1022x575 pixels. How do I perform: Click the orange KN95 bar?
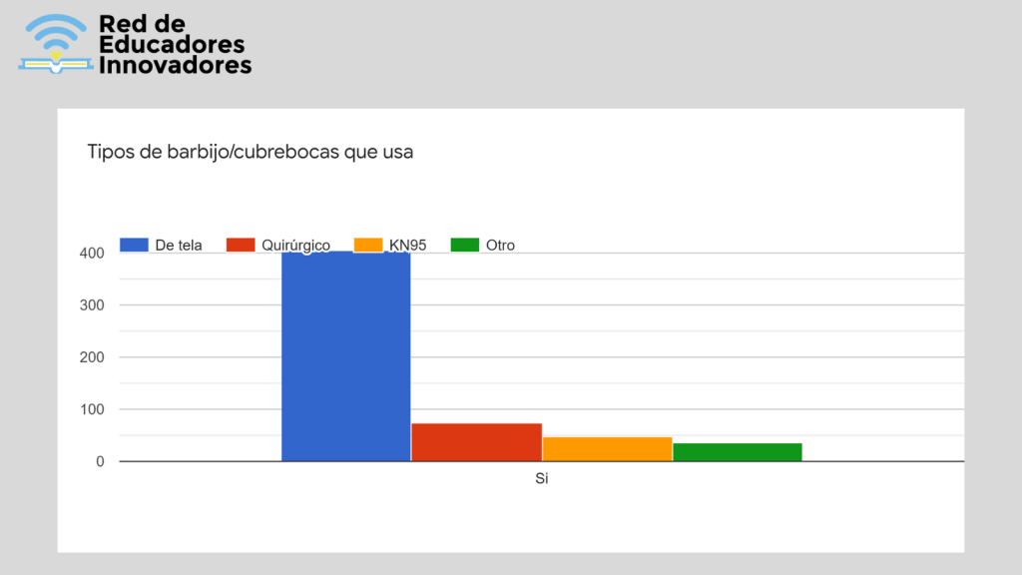coord(607,449)
